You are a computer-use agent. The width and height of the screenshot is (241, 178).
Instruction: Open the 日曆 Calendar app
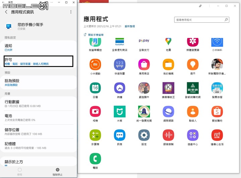tap(95, 88)
